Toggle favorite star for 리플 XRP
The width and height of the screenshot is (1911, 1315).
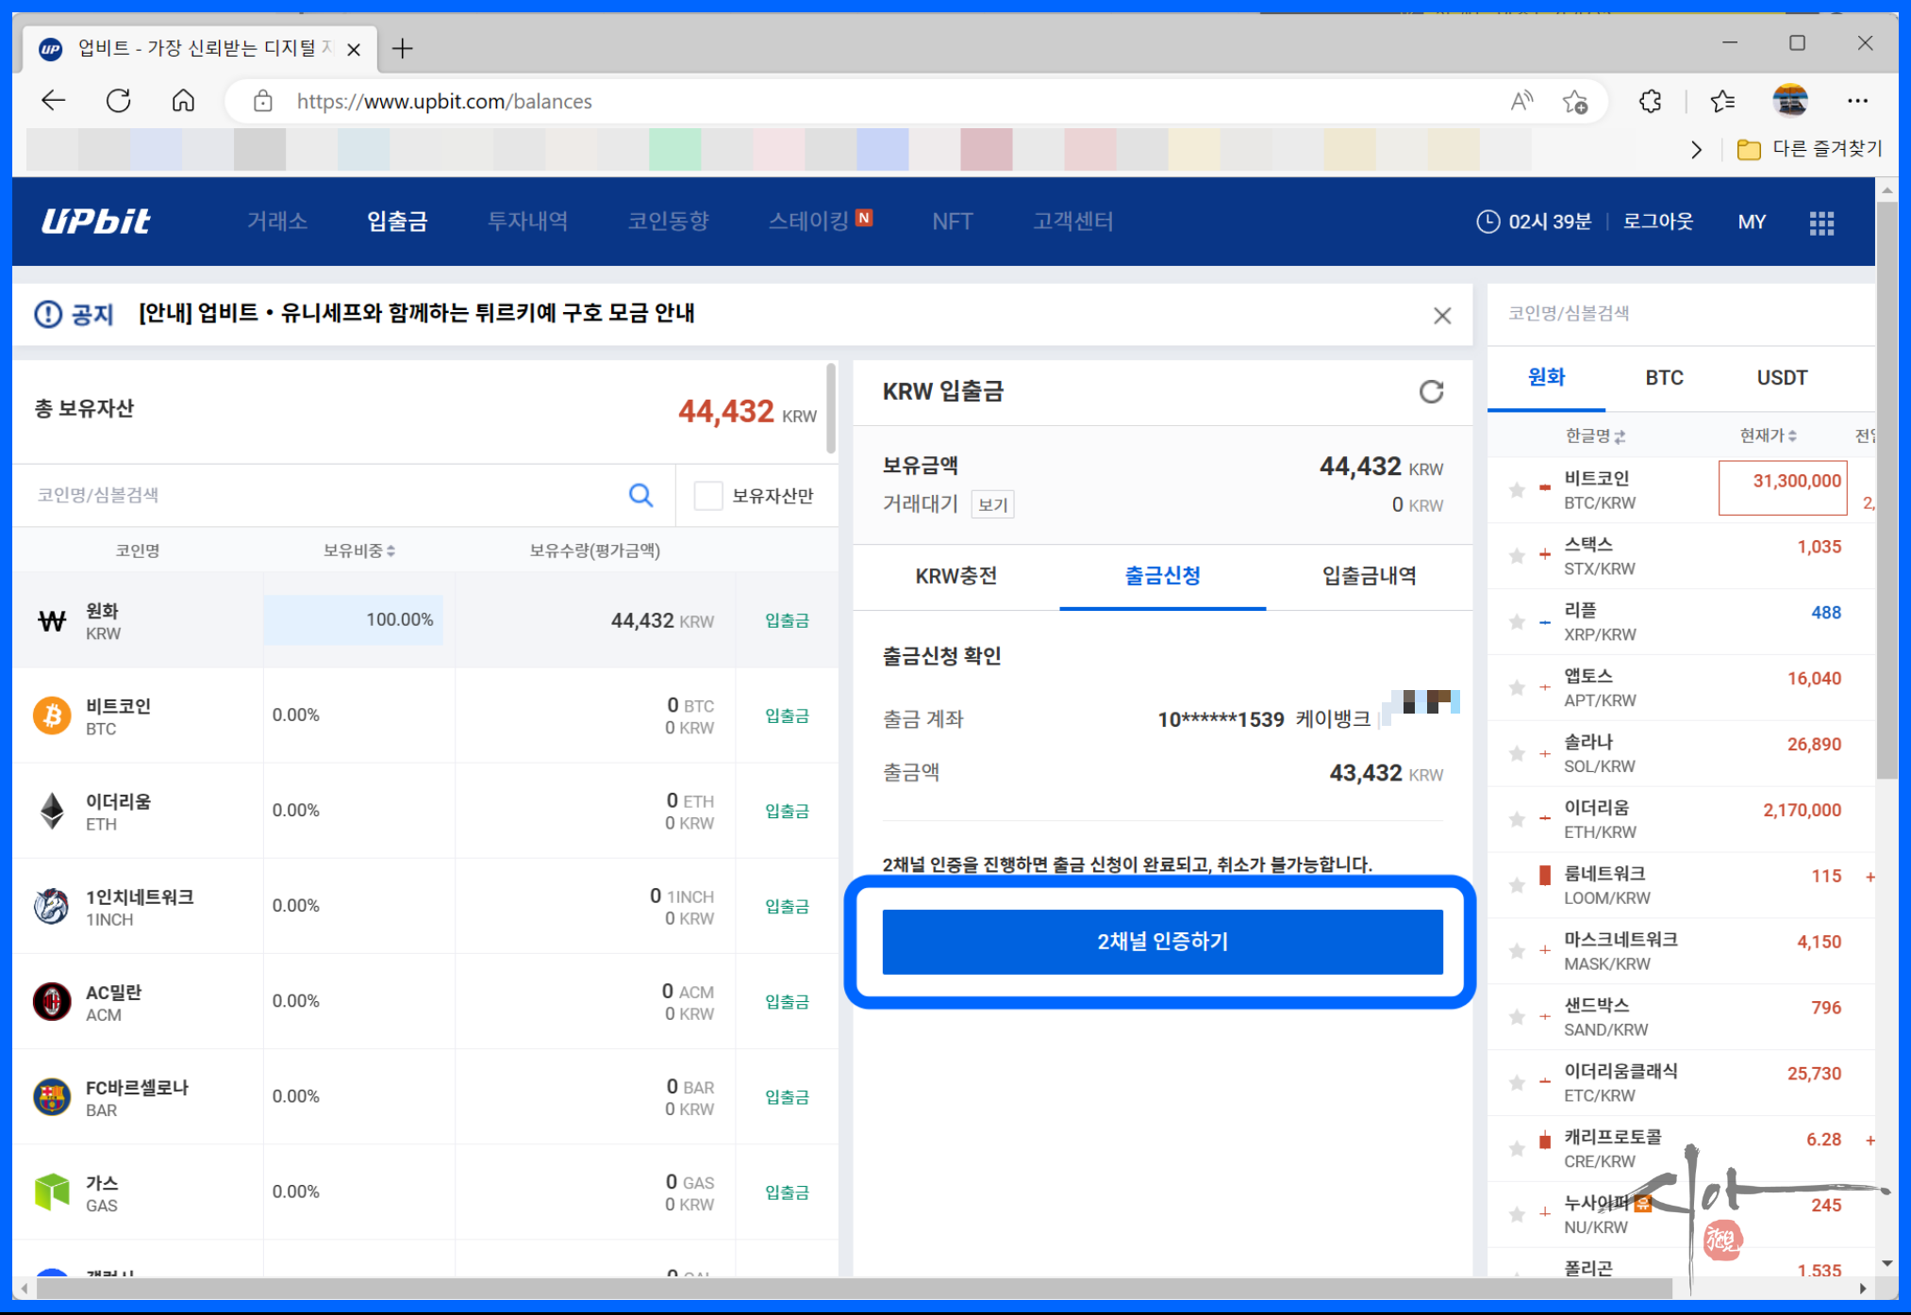1517,622
